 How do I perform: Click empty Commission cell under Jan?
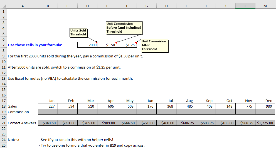point(48,112)
